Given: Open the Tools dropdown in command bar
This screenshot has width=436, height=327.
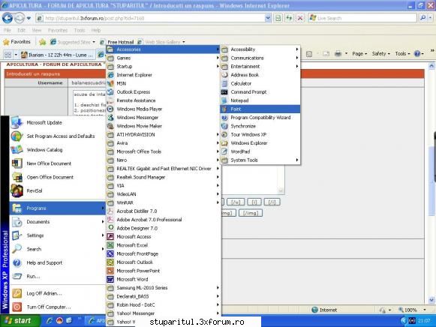Looking at the screenshot, I should coord(402,53).
